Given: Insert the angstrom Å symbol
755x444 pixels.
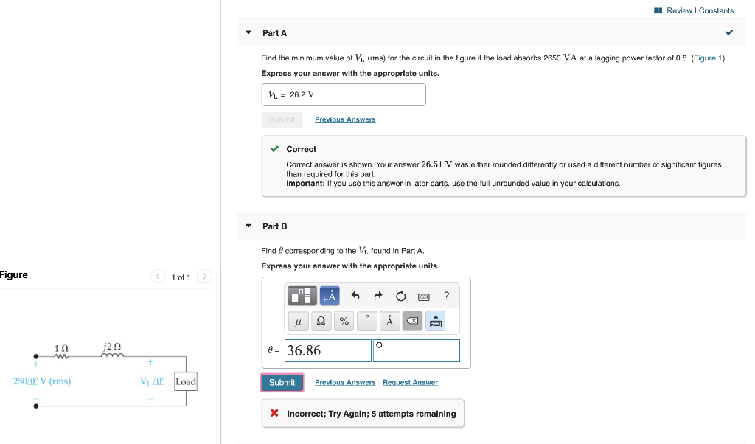Looking at the screenshot, I should pos(389,322).
